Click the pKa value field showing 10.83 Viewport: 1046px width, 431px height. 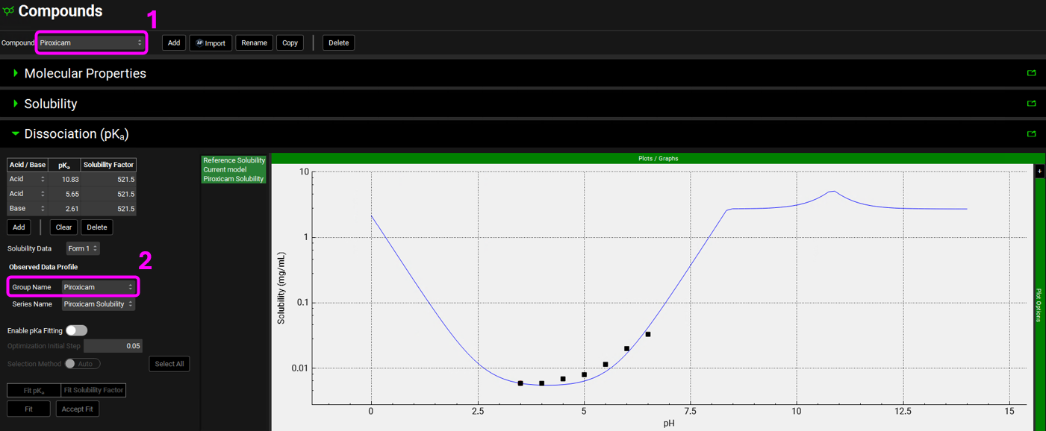click(x=66, y=179)
